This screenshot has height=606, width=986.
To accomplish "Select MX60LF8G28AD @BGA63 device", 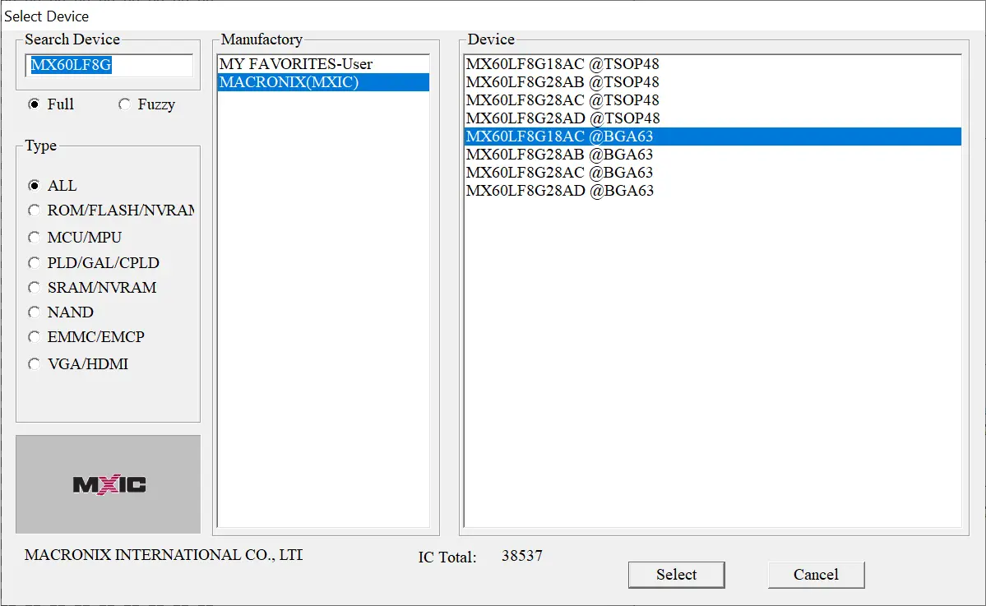I will (712, 191).
